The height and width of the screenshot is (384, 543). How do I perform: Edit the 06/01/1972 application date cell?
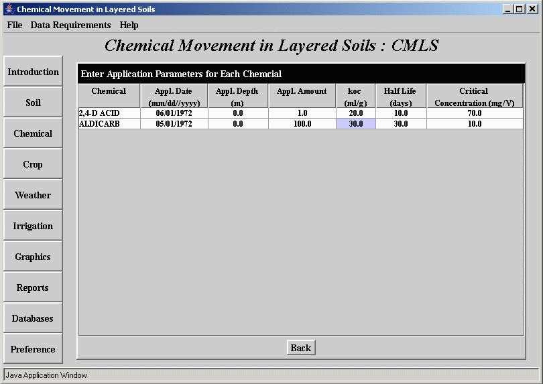174,113
